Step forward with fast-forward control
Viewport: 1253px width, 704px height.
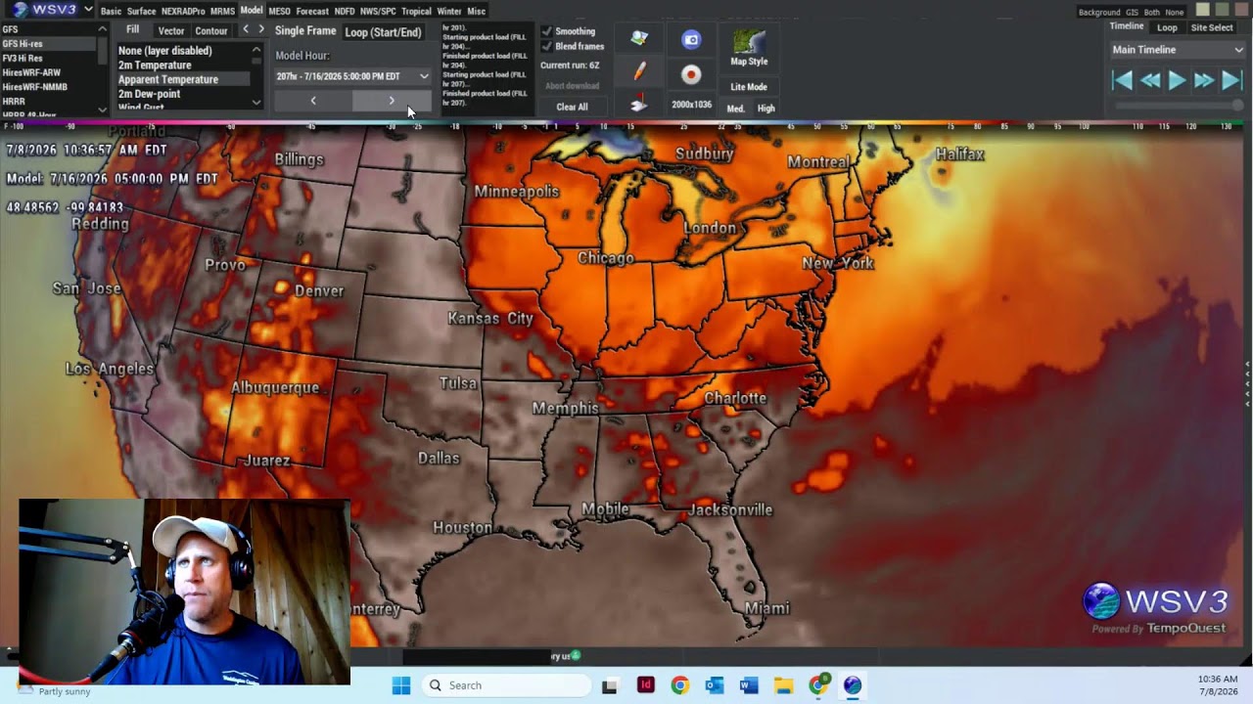point(1204,81)
